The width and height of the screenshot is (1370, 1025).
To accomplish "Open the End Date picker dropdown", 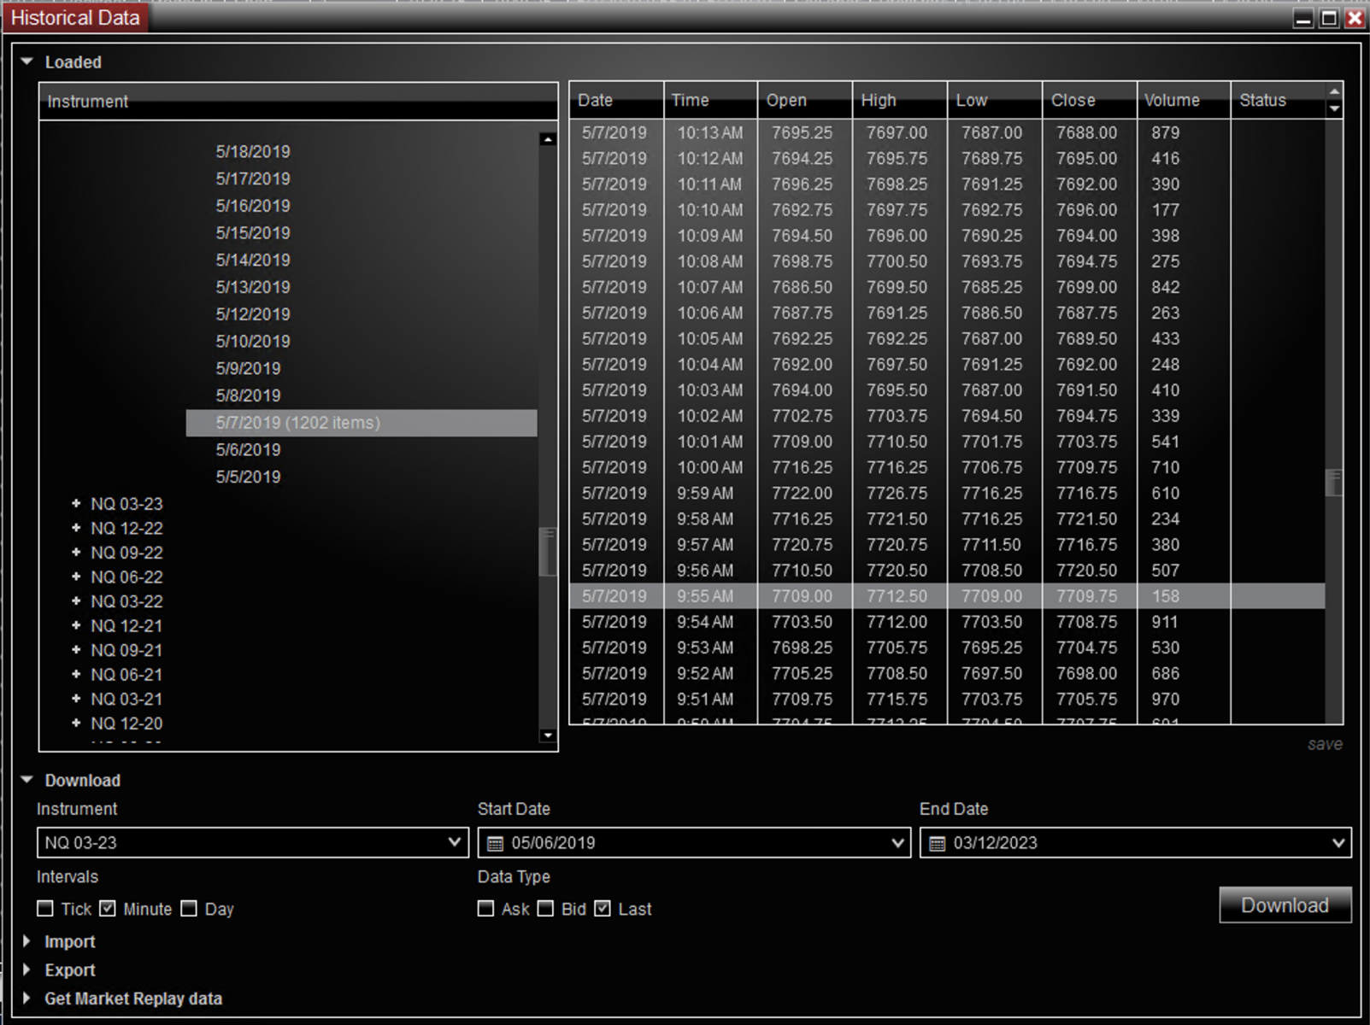I will point(1338,842).
